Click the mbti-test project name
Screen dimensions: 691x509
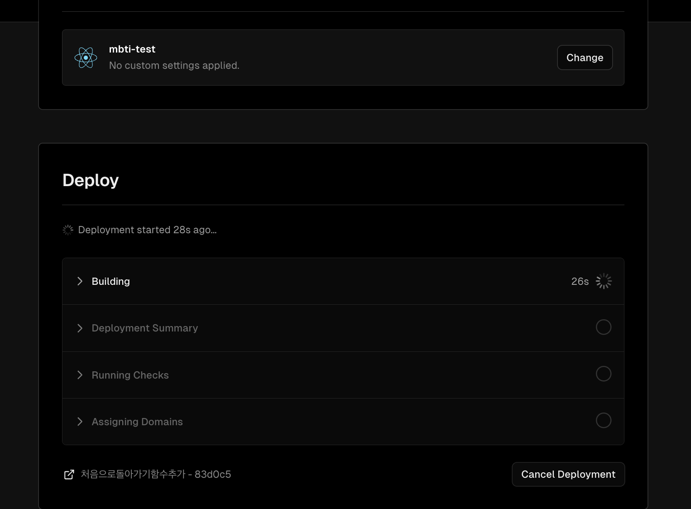point(132,49)
